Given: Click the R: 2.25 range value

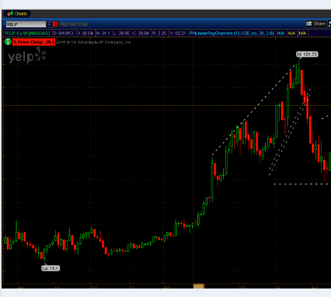Looking at the screenshot, I should click(x=159, y=33).
